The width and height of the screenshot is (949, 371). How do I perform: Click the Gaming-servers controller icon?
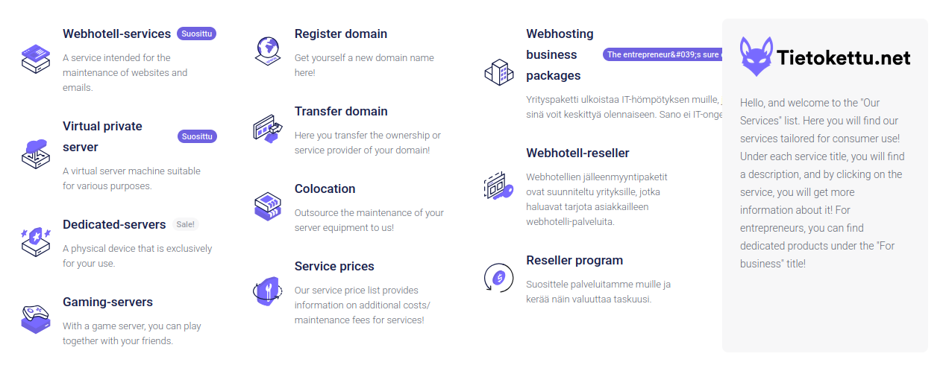pyautogui.click(x=35, y=318)
